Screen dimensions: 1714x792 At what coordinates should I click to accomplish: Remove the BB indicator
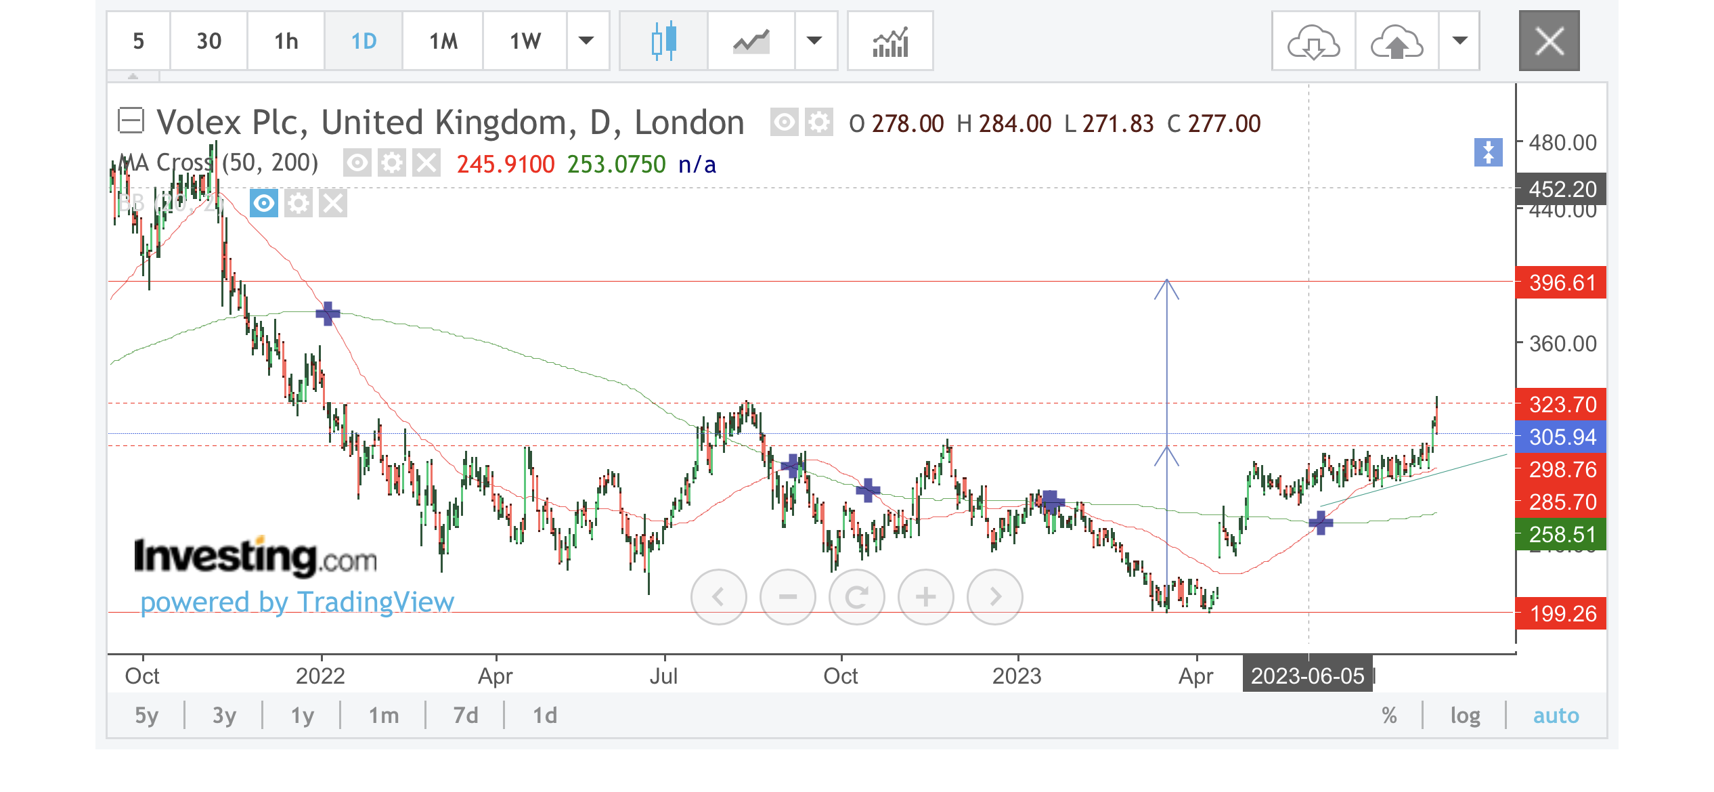tap(333, 203)
